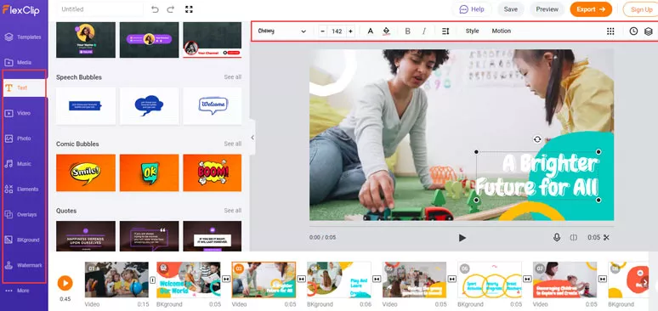
Task: See all Speech Bubbles
Action: point(232,77)
